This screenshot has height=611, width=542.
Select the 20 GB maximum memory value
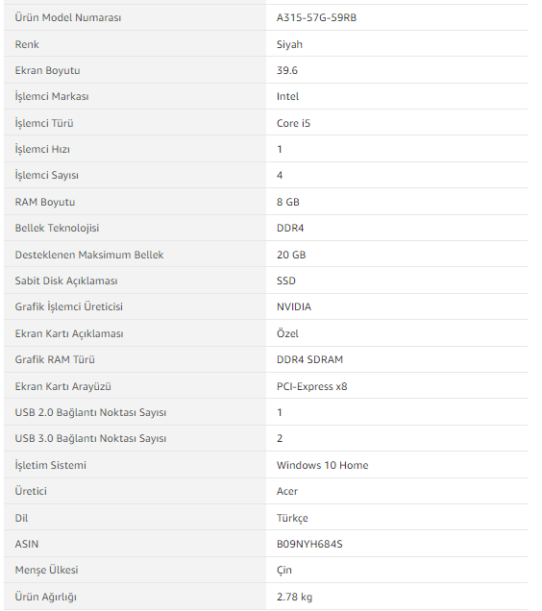[x=291, y=255]
